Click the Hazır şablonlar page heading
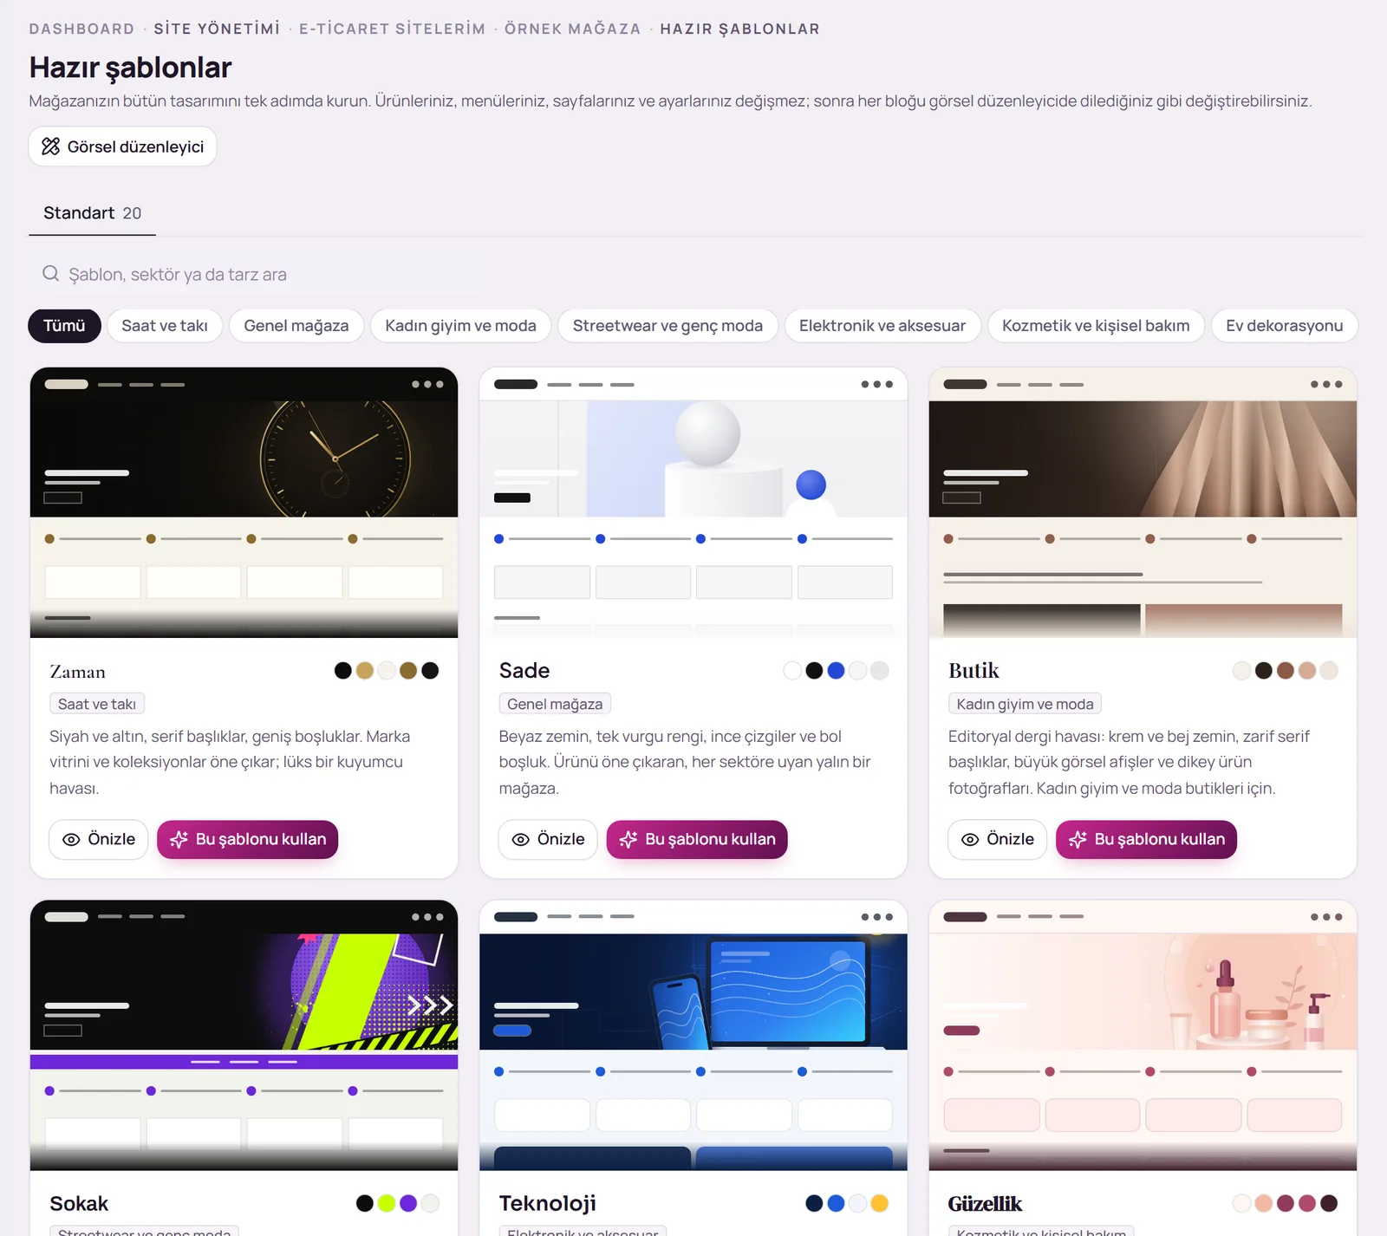This screenshot has width=1387, height=1236. (130, 68)
